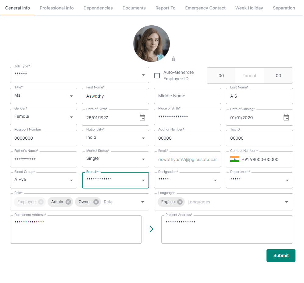Remove the English language chip

click(180, 202)
